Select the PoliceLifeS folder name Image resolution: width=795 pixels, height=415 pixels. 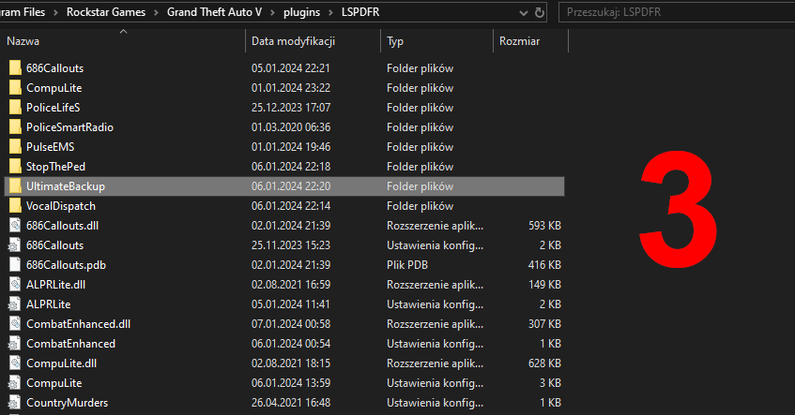pyautogui.click(x=54, y=108)
